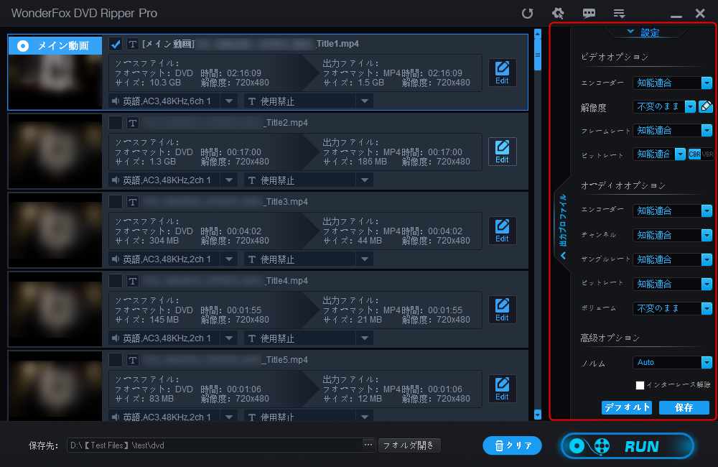Image resolution: width=718 pixels, height=467 pixels.
Task: Click the フォルダ開き button
Action: pyautogui.click(x=409, y=445)
